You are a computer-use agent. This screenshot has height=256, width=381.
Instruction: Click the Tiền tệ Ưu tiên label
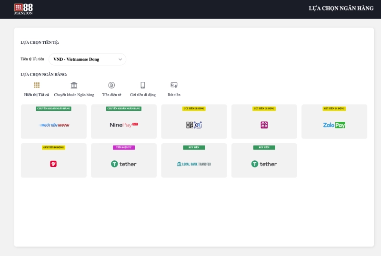click(32, 59)
